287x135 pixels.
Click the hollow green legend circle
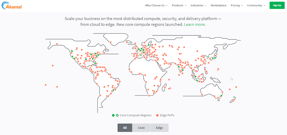(117, 115)
